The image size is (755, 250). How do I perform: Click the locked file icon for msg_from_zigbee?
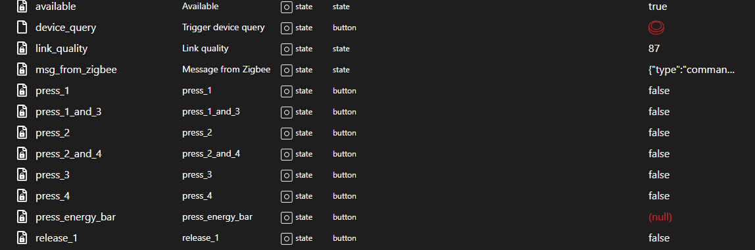22,70
